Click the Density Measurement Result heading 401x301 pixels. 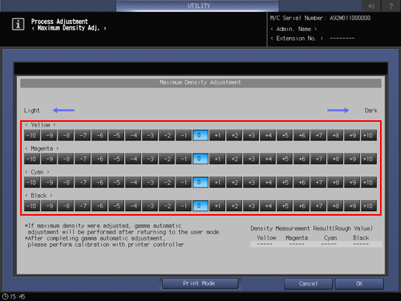click(x=312, y=229)
